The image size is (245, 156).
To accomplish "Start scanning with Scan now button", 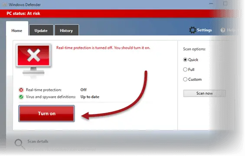I will [204, 93].
